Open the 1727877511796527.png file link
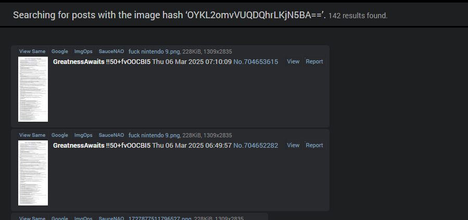Screen dimensions: 468x220 click(160, 218)
